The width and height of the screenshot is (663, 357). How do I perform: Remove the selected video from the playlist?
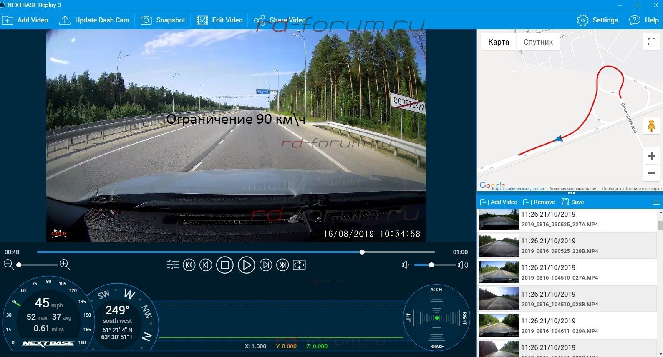[539, 202]
